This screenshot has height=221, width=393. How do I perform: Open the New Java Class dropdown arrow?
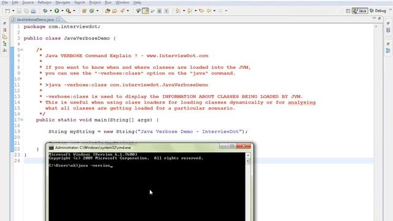(x=98, y=11)
